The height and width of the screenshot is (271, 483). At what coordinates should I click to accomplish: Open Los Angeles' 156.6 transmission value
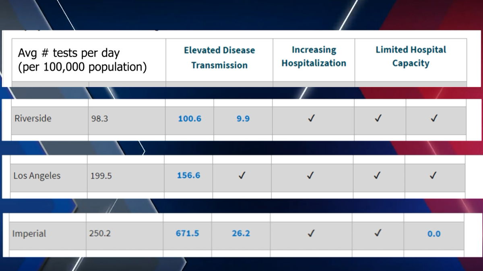(x=188, y=175)
